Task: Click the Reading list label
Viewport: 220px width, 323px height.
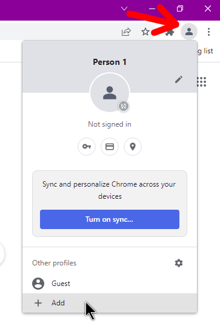Action: coord(205,51)
